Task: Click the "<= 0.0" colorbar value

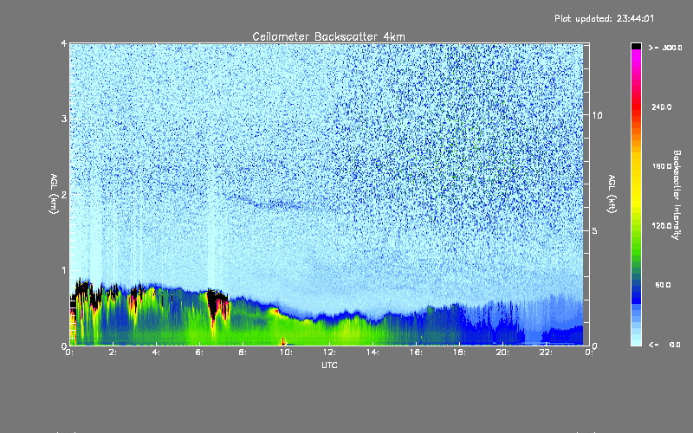Action: 664,345
